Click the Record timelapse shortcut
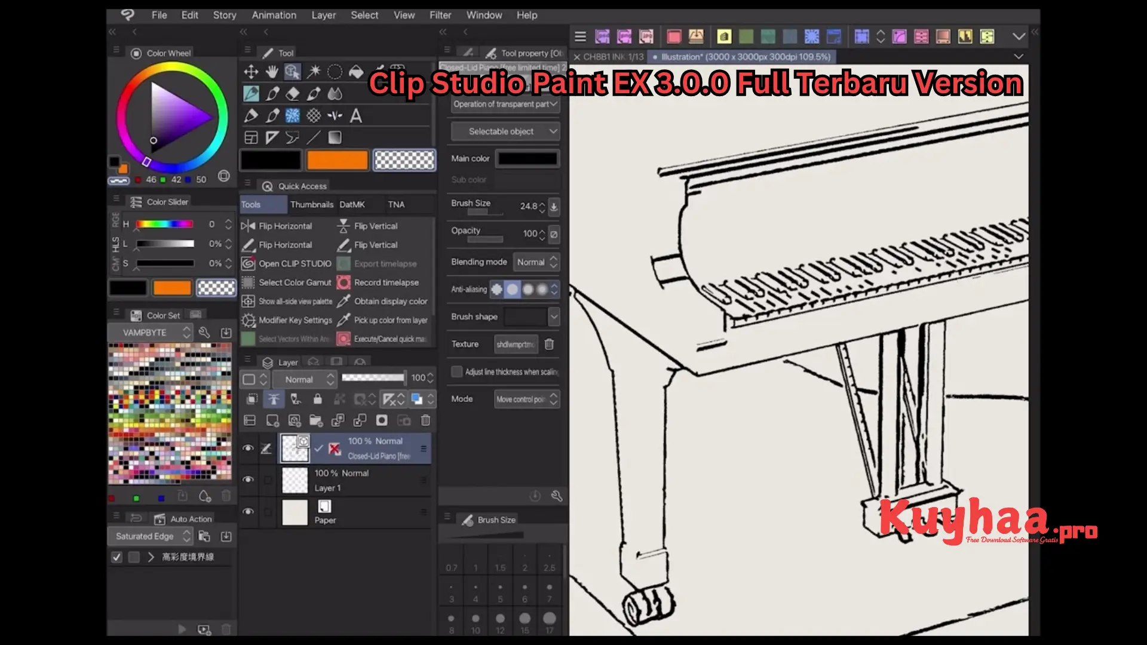The width and height of the screenshot is (1147, 645). tap(379, 282)
